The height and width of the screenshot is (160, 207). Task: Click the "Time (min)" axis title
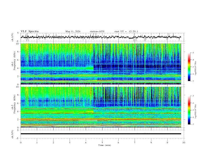coord(105,145)
